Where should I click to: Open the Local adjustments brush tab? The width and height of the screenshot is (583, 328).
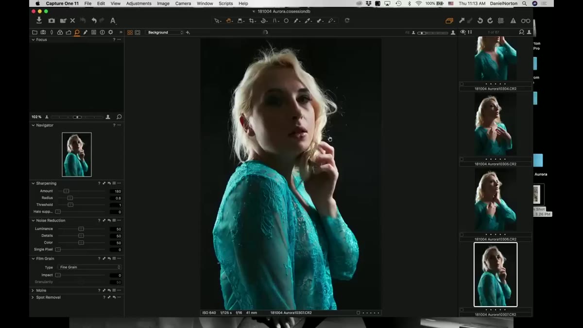point(86,32)
